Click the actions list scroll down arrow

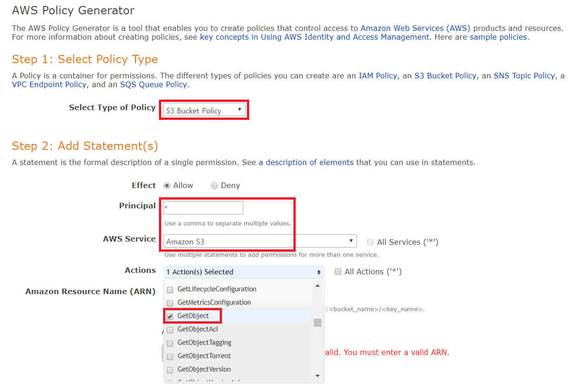click(x=317, y=376)
